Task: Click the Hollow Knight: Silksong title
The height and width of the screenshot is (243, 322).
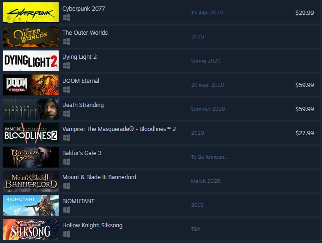Action: click(x=92, y=225)
